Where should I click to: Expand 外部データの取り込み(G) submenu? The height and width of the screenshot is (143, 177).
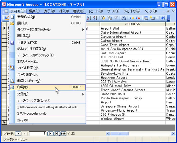click(x=47, y=30)
